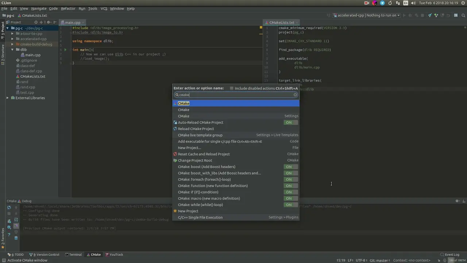This screenshot has height=263, width=467.
Task: Click the memory indicator in status bar
Action: click(457, 260)
